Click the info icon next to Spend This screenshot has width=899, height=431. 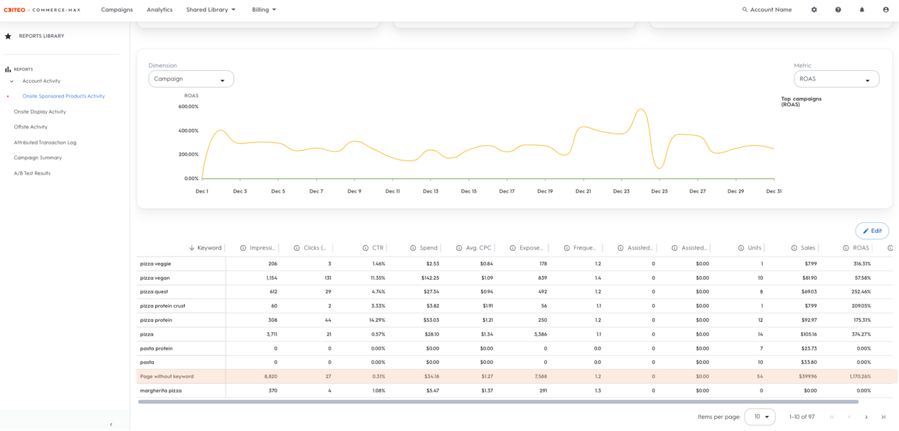(414, 248)
